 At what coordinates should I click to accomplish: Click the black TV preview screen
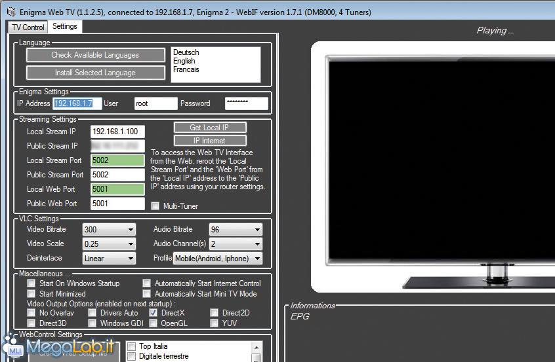(442, 160)
